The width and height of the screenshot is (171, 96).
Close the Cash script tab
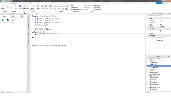(x=40, y=14)
